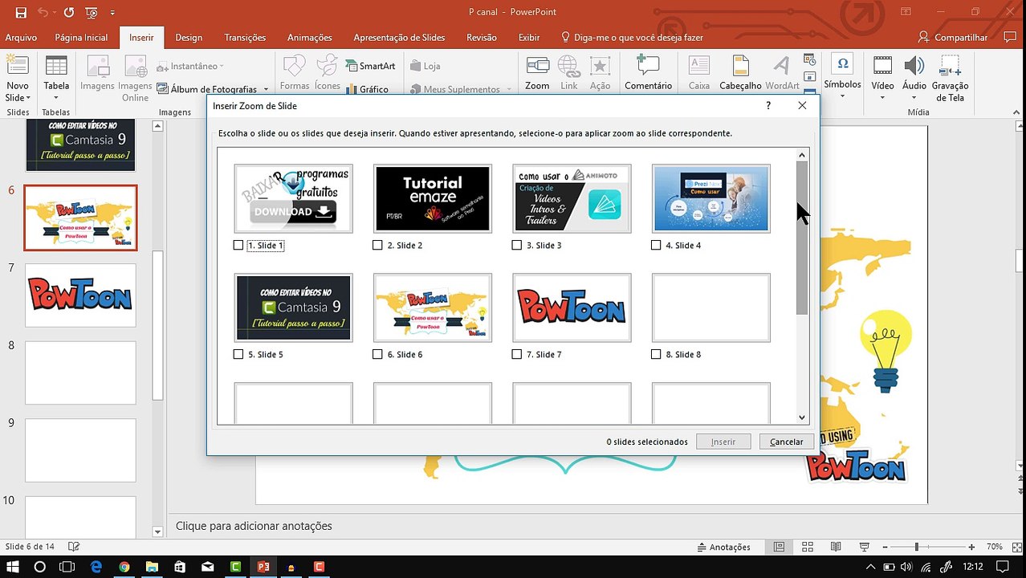Click the Redo icon in the quick access toolbar

pyautogui.click(x=68, y=12)
